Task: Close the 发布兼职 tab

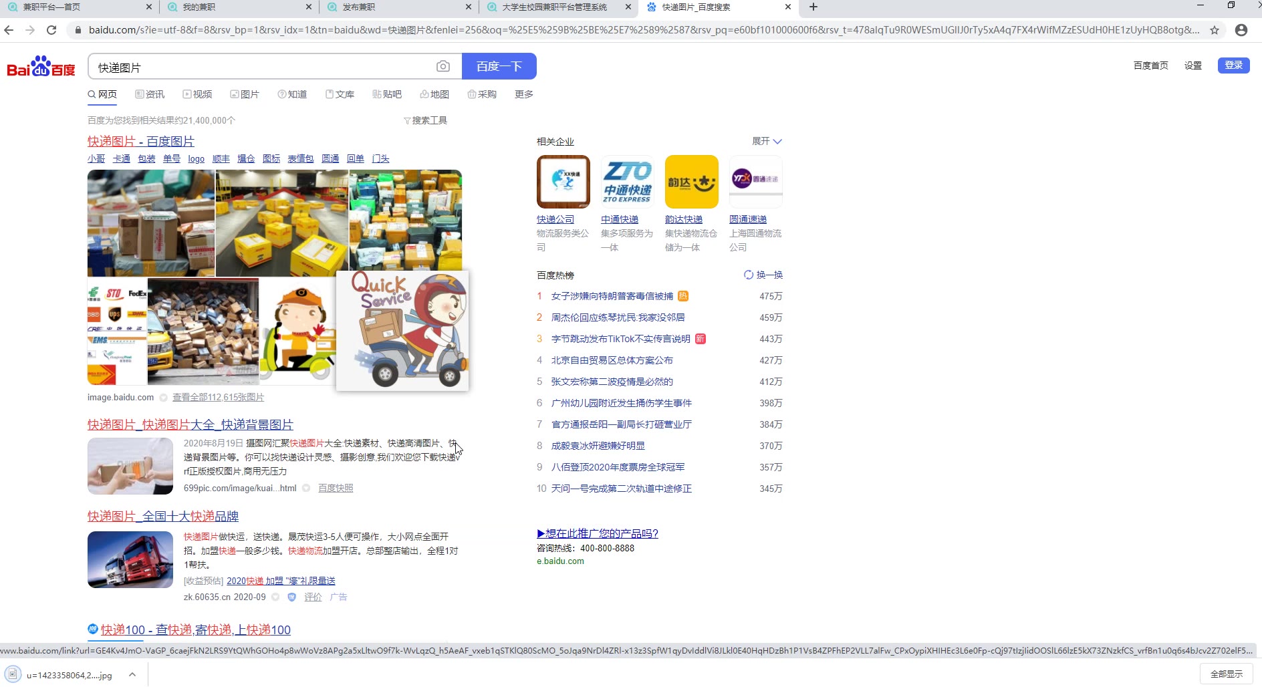Action: tap(468, 7)
